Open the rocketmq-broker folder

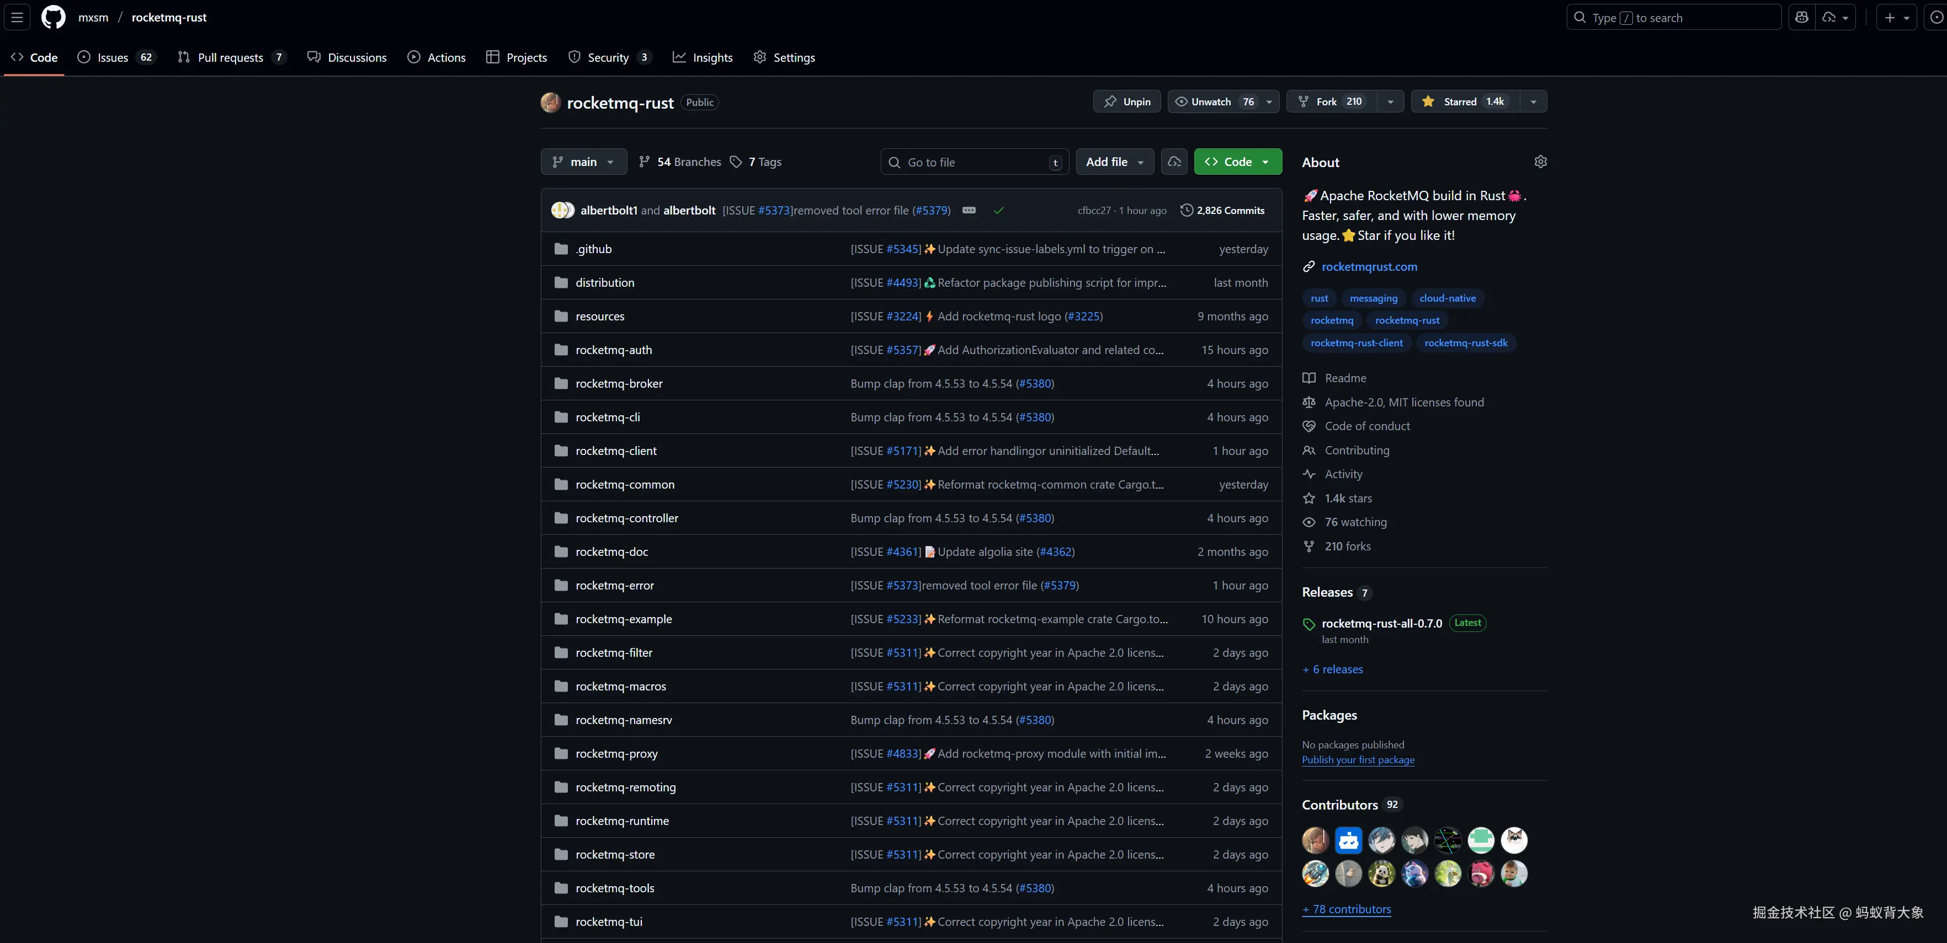pyautogui.click(x=618, y=384)
